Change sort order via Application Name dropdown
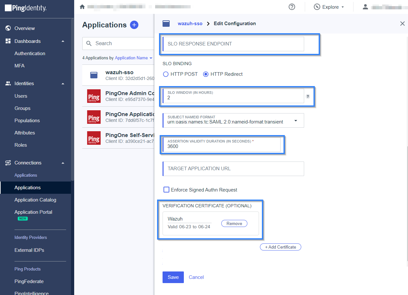This screenshot has height=295, width=408. [134, 58]
